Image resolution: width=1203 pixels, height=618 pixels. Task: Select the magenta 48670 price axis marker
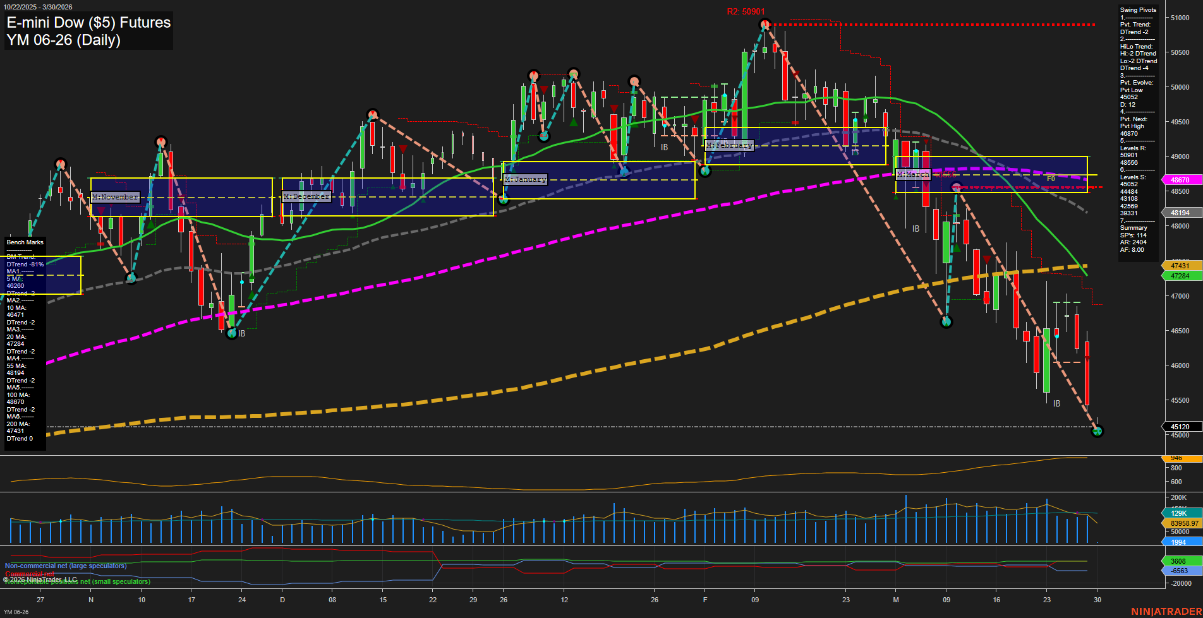coord(1180,180)
